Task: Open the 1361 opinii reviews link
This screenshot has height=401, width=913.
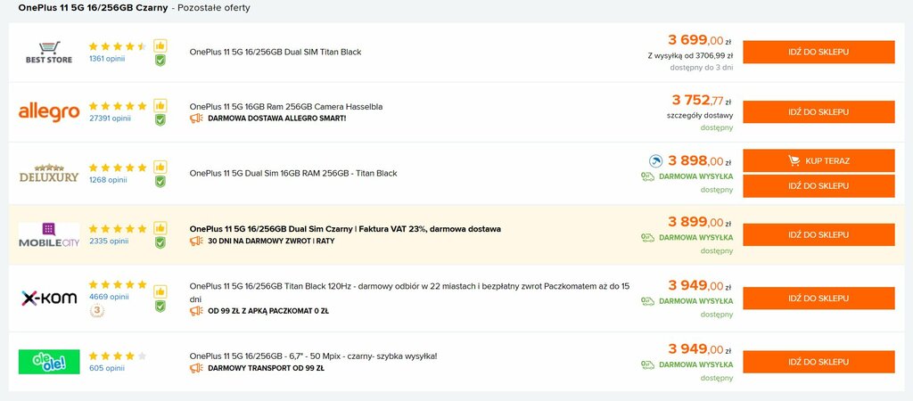Action: [107, 58]
